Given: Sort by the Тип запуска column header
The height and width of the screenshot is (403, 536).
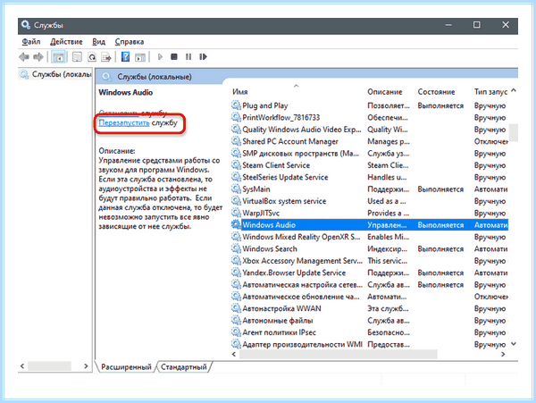Looking at the screenshot, I should (490, 92).
